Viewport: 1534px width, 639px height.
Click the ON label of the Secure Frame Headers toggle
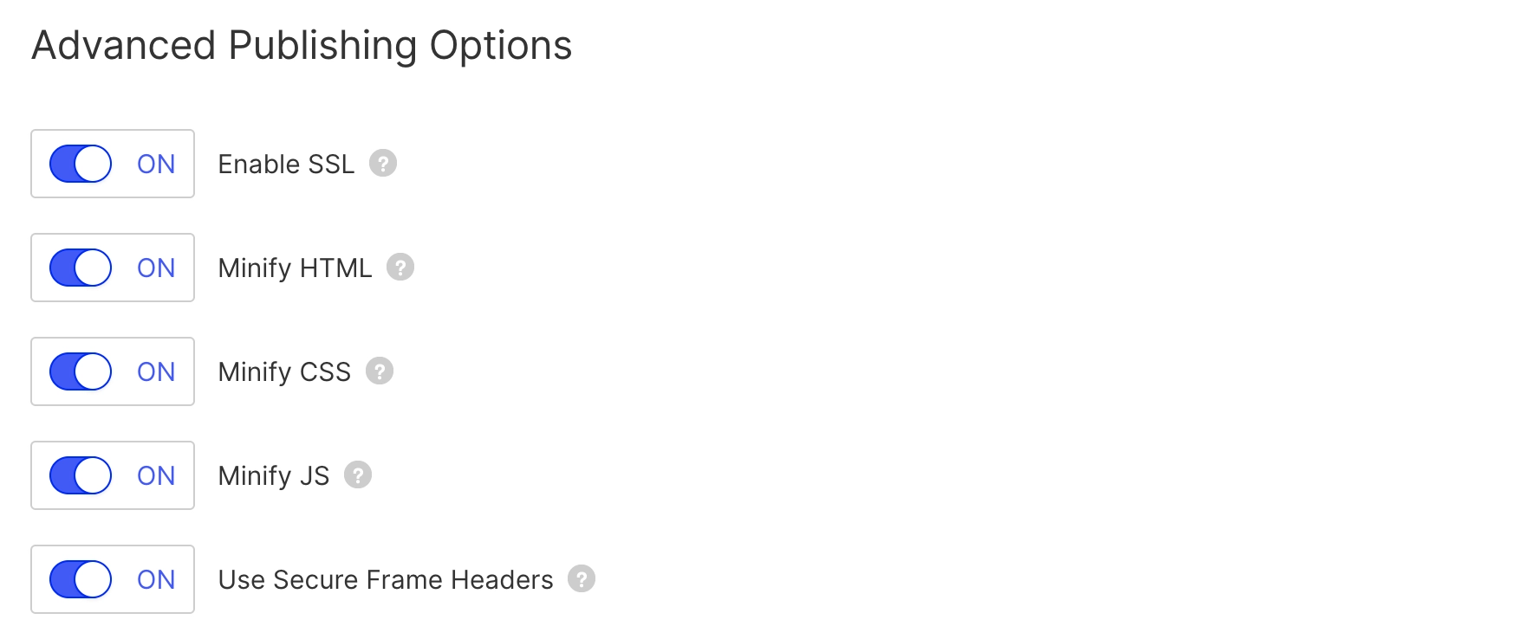tap(156, 579)
